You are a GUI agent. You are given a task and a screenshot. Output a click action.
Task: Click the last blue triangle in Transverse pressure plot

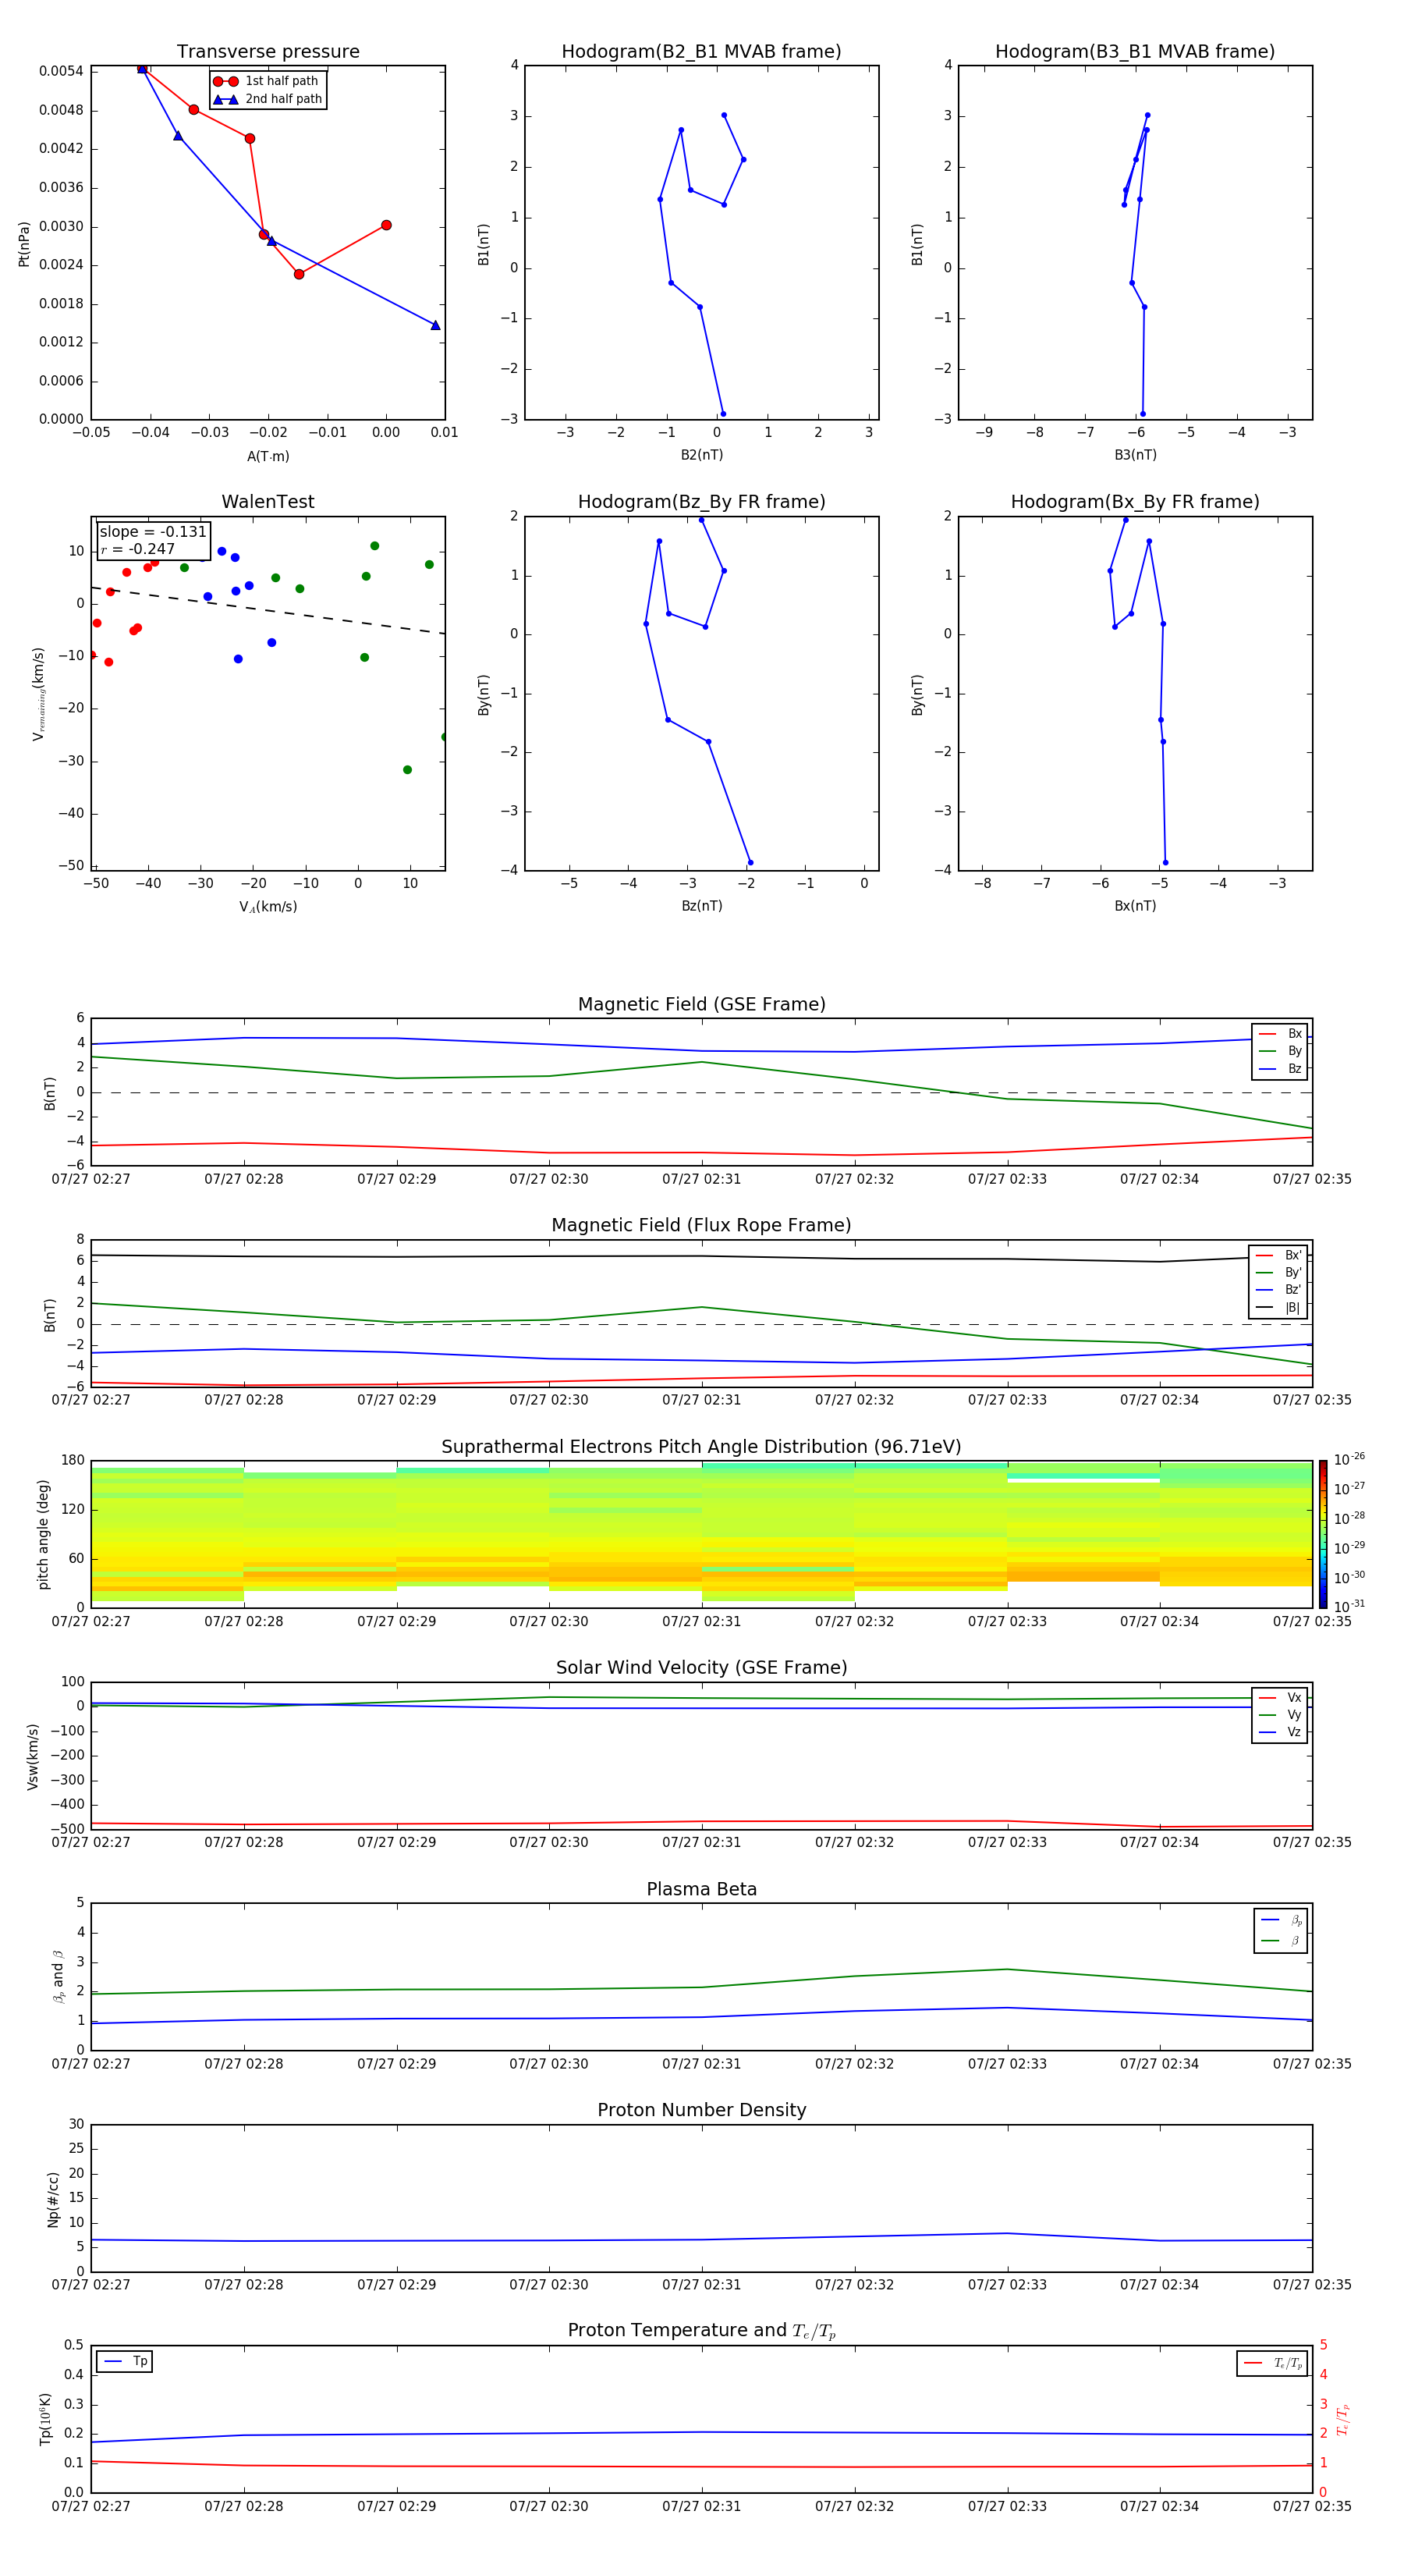434,325
